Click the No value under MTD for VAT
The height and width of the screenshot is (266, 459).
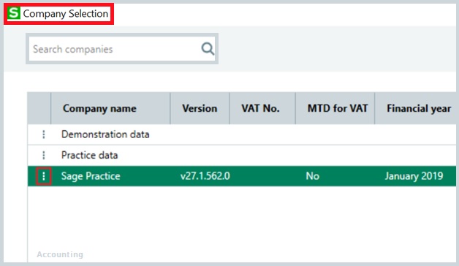[312, 176]
